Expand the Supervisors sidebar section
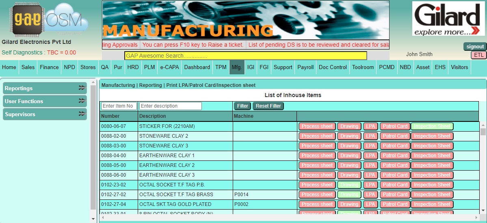The height and width of the screenshot is (223, 487). tap(45, 114)
